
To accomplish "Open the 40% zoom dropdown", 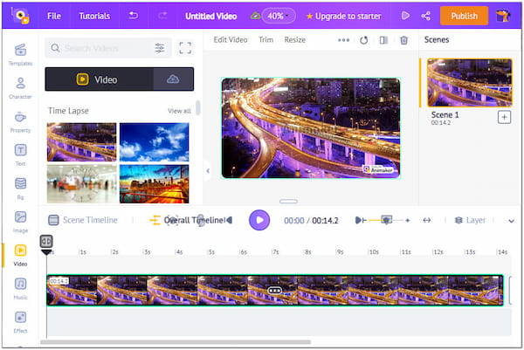I will pyautogui.click(x=279, y=16).
